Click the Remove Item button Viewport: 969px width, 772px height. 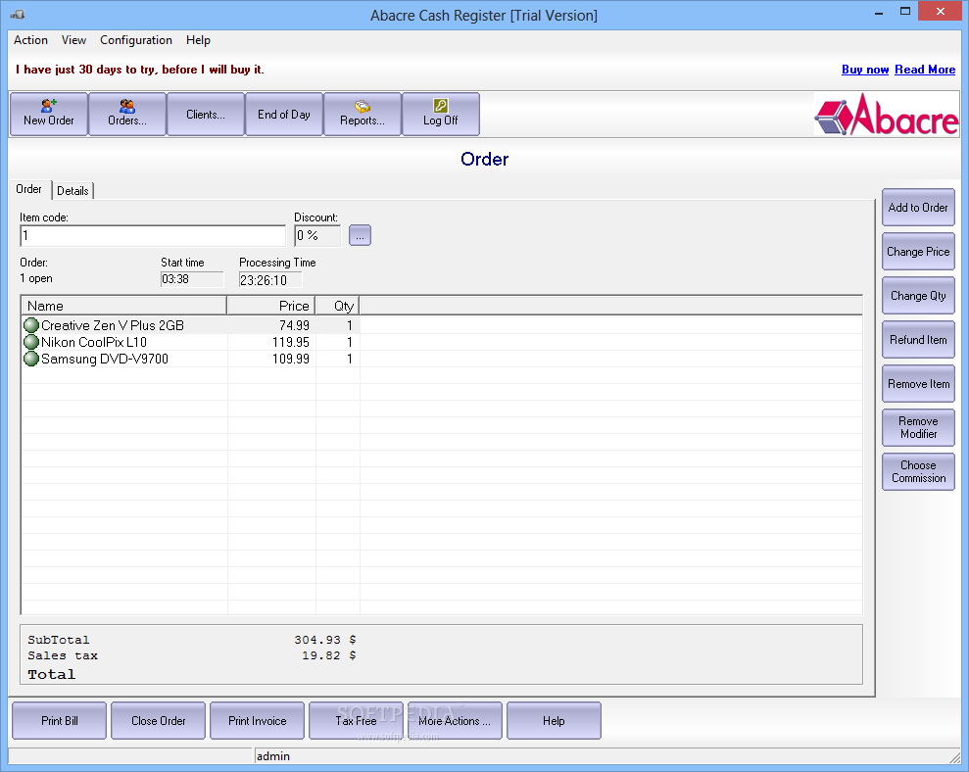[x=918, y=384]
